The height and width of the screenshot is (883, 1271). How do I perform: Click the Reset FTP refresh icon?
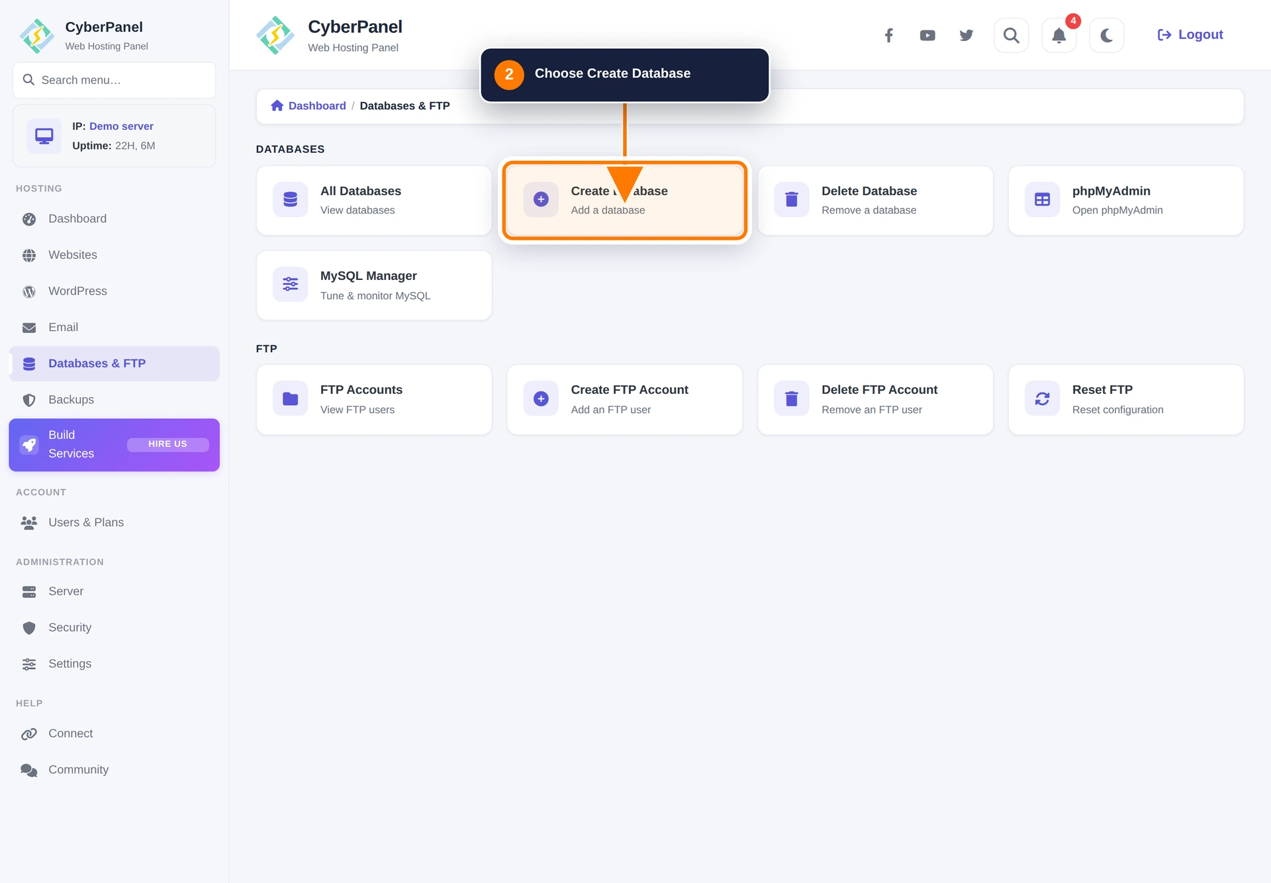(1043, 398)
